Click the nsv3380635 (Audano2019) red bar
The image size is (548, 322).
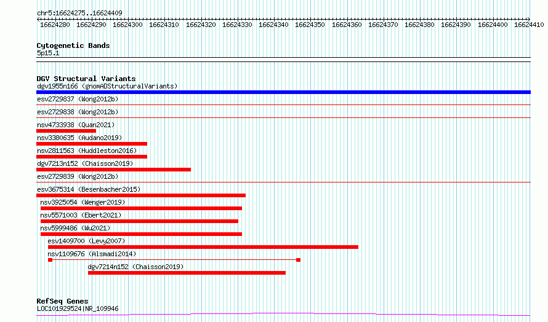click(92, 144)
